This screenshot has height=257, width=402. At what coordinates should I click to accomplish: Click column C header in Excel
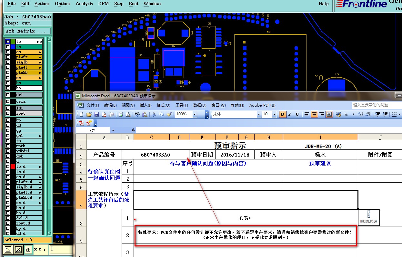pyautogui.click(x=152, y=138)
